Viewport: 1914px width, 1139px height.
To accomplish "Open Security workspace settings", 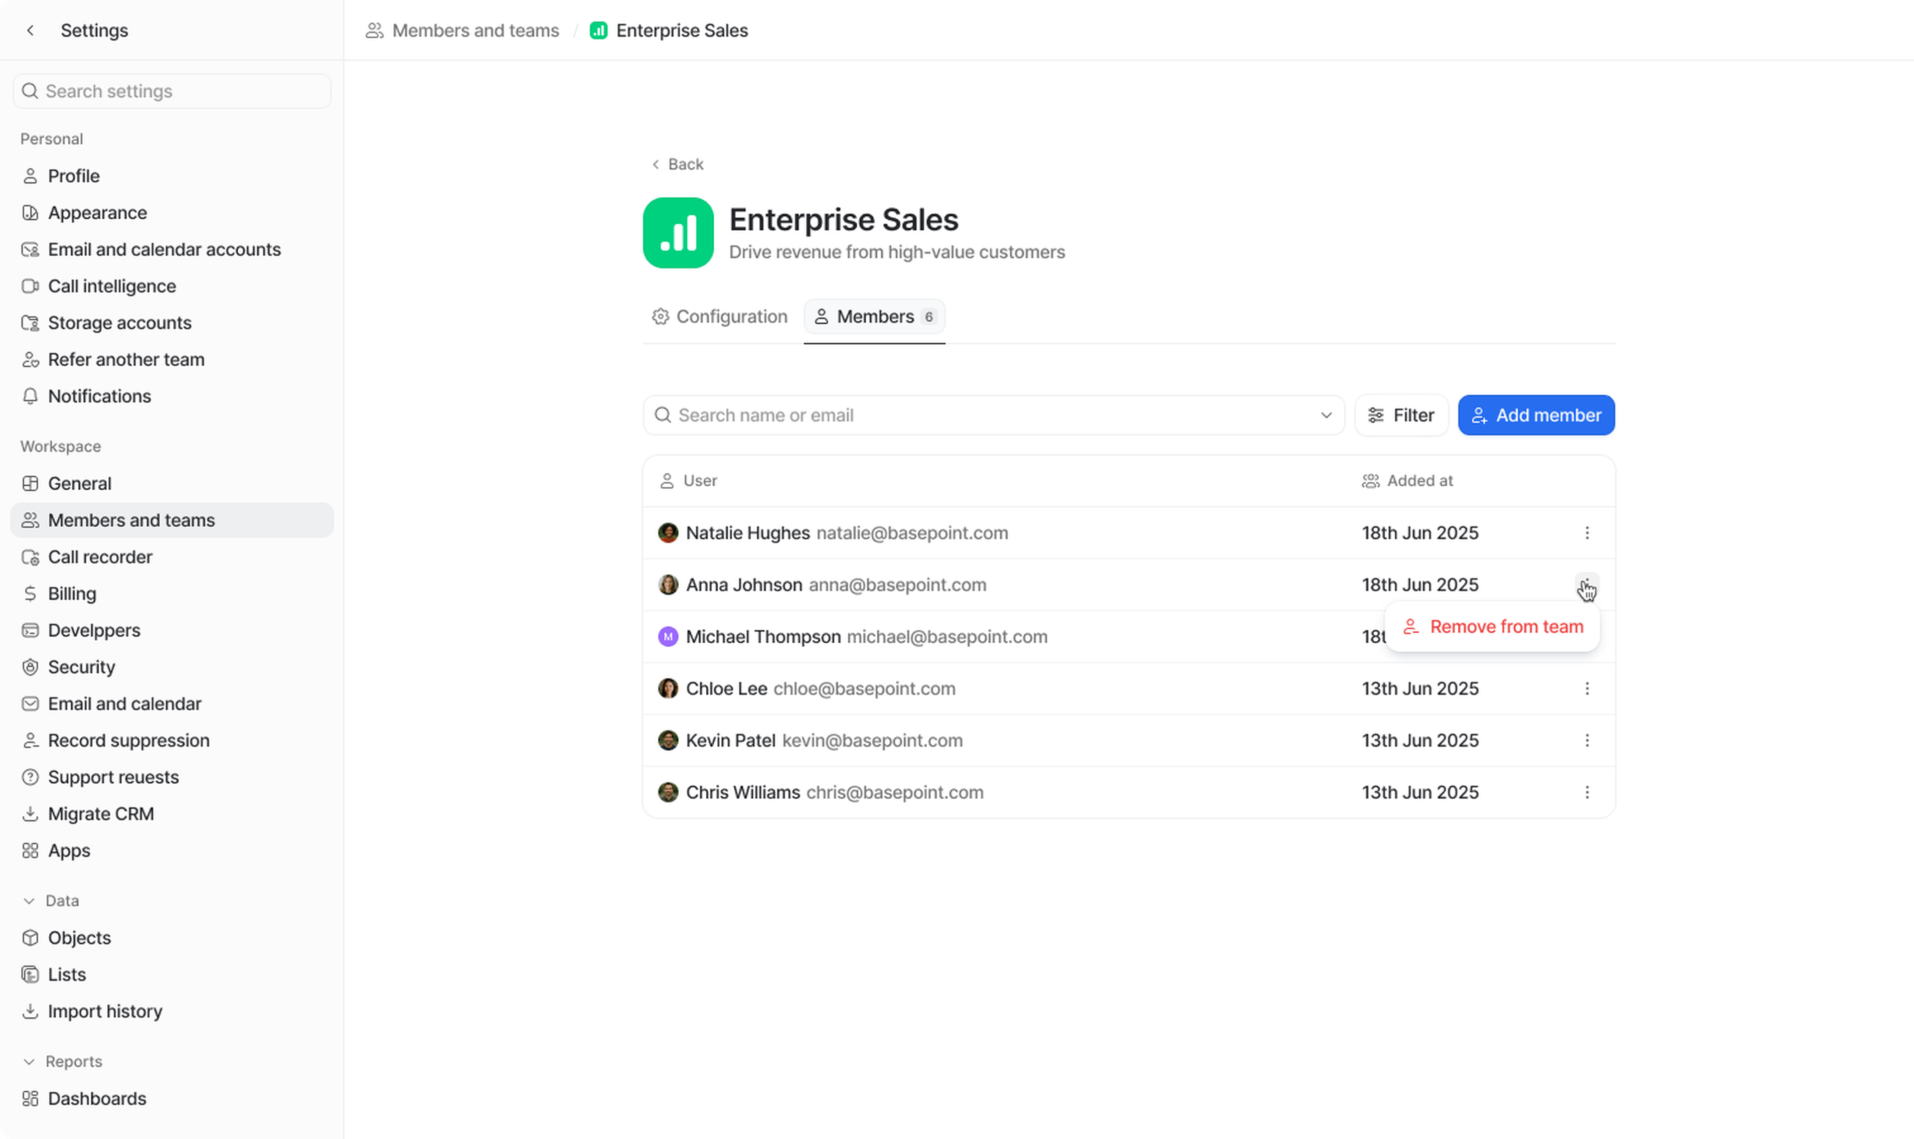I will pyautogui.click(x=81, y=667).
